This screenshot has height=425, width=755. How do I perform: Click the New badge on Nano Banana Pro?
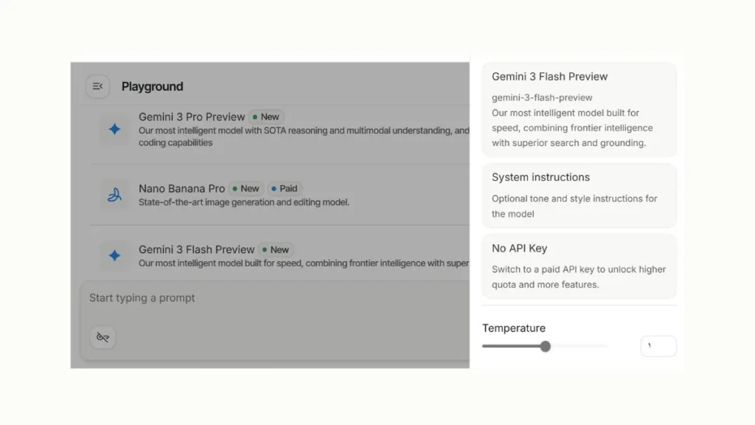tap(246, 188)
